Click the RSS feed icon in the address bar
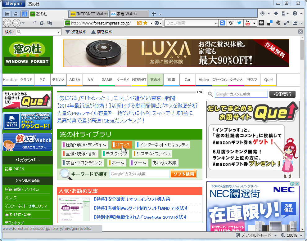This screenshot has height=241, width=307. [x=139, y=23]
